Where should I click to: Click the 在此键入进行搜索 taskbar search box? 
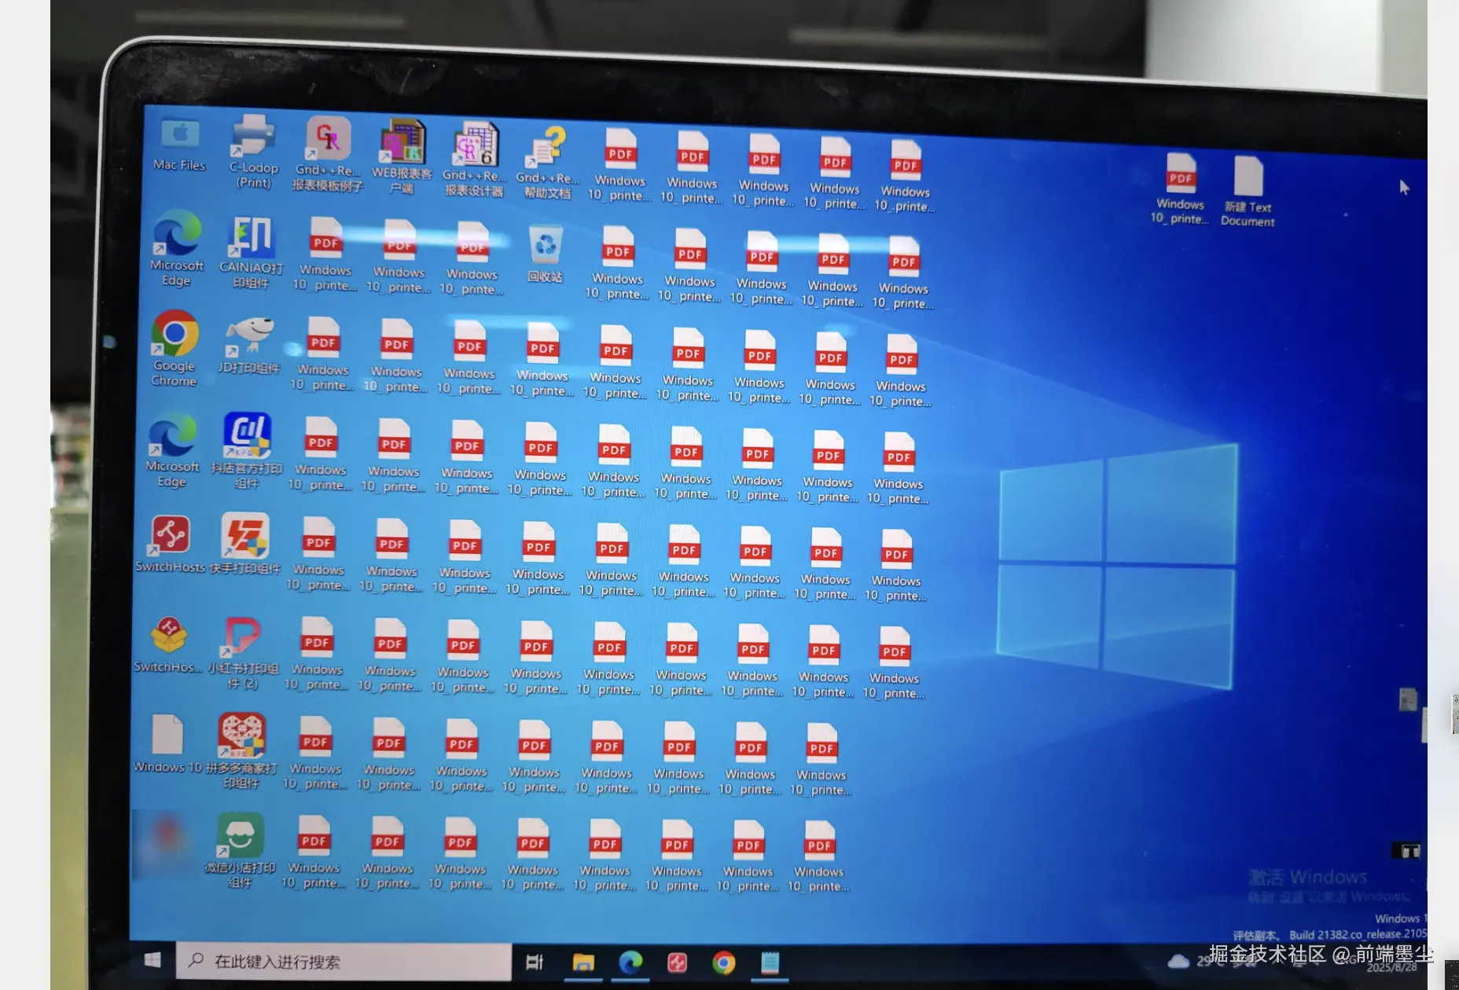(x=344, y=961)
